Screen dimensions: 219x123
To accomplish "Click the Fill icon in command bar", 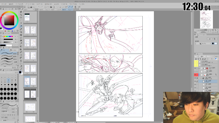I will [51, 7].
